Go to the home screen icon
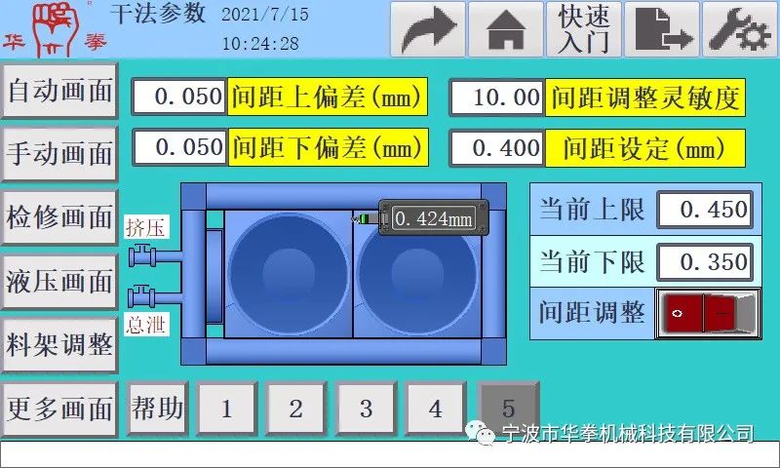780x468 pixels. [x=506, y=29]
